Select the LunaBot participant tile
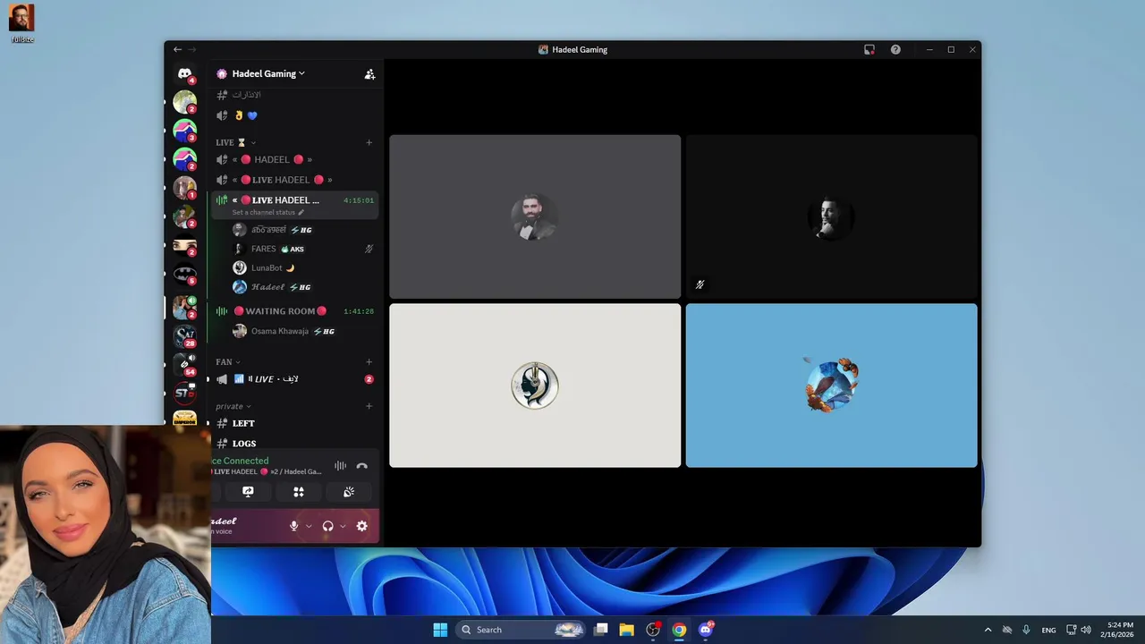Viewport: 1145px width, 644px height. tap(535, 386)
